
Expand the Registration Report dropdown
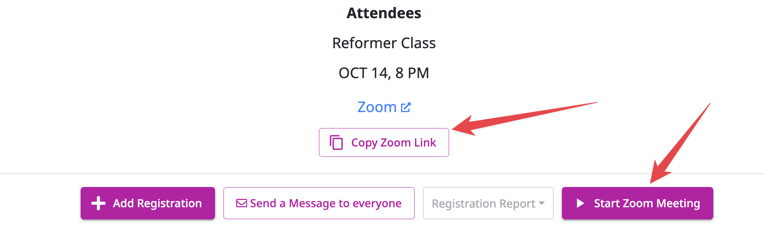point(488,203)
